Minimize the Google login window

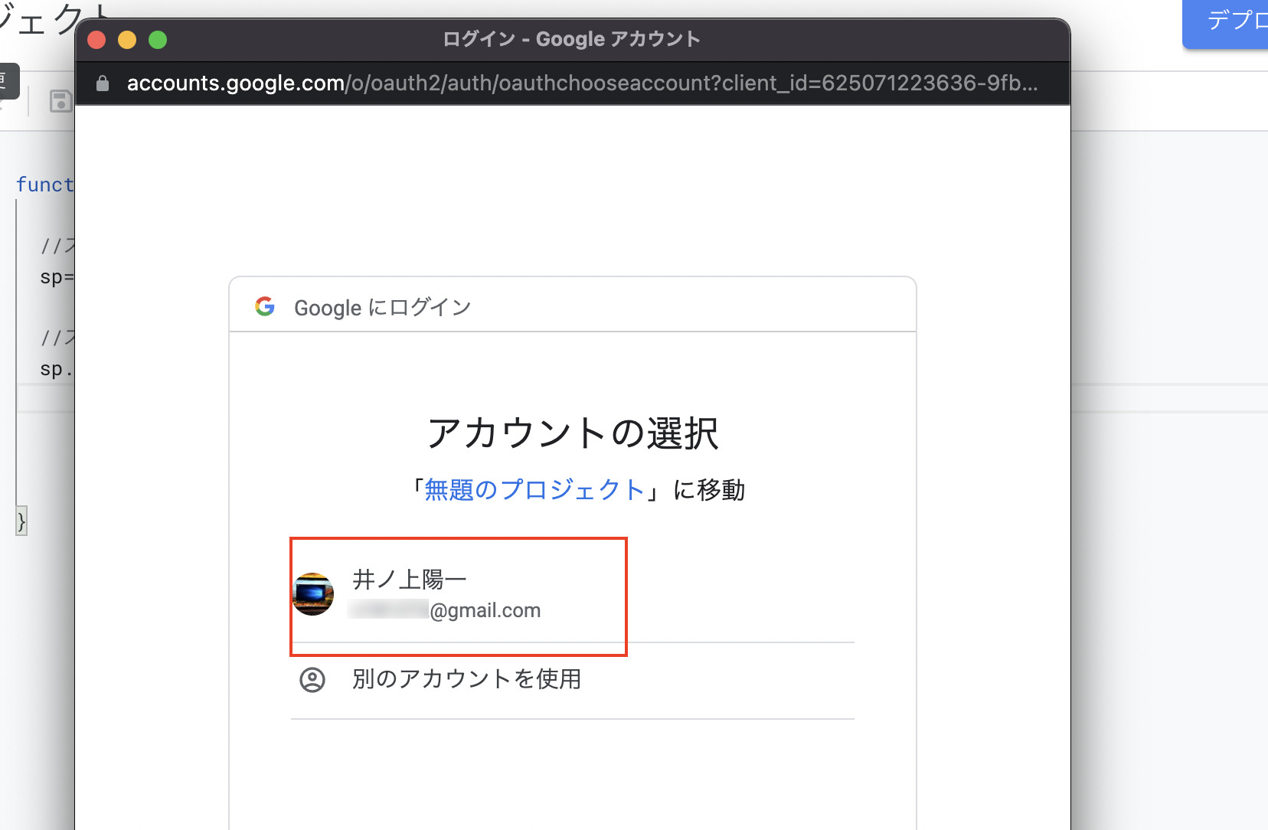[127, 40]
